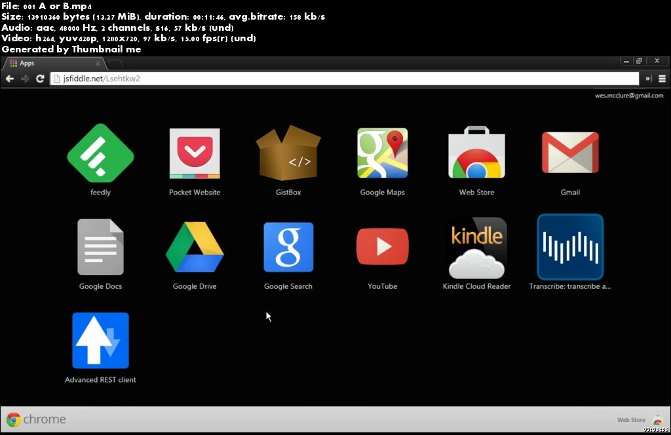This screenshot has width=671, height=435.
Task: Restore down the Chrome window
Action: tap(639, 62)
